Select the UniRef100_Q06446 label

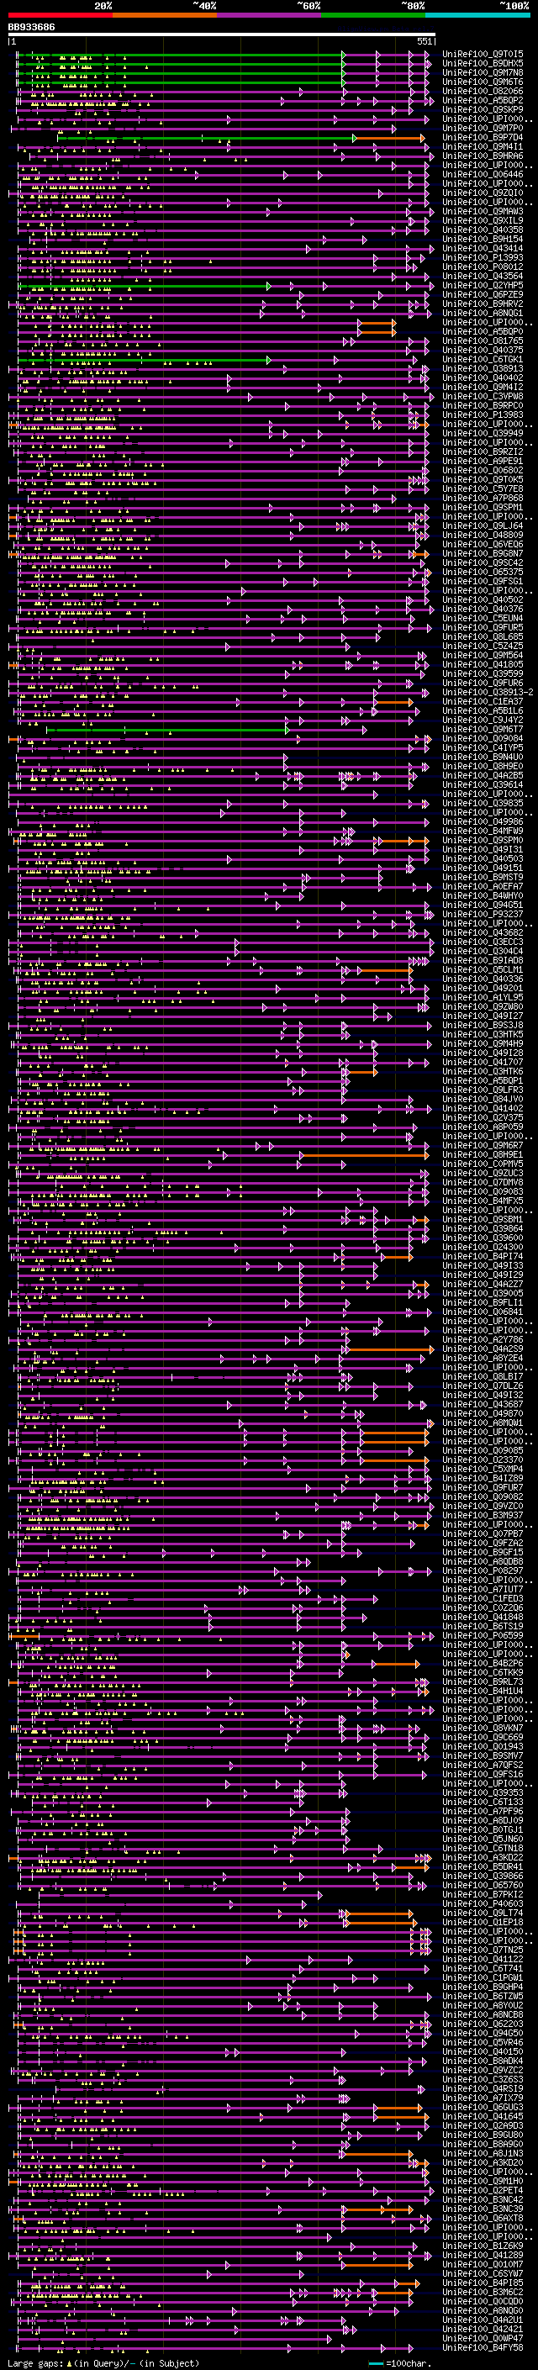click(482, 175)
